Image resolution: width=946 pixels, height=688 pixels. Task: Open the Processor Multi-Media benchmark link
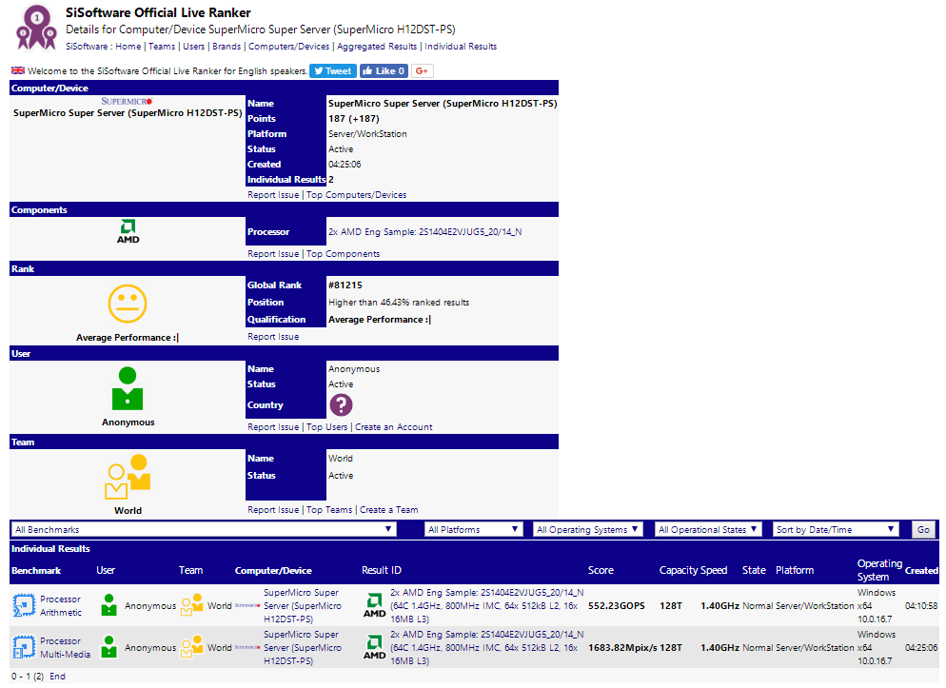(x=65, y=648)
